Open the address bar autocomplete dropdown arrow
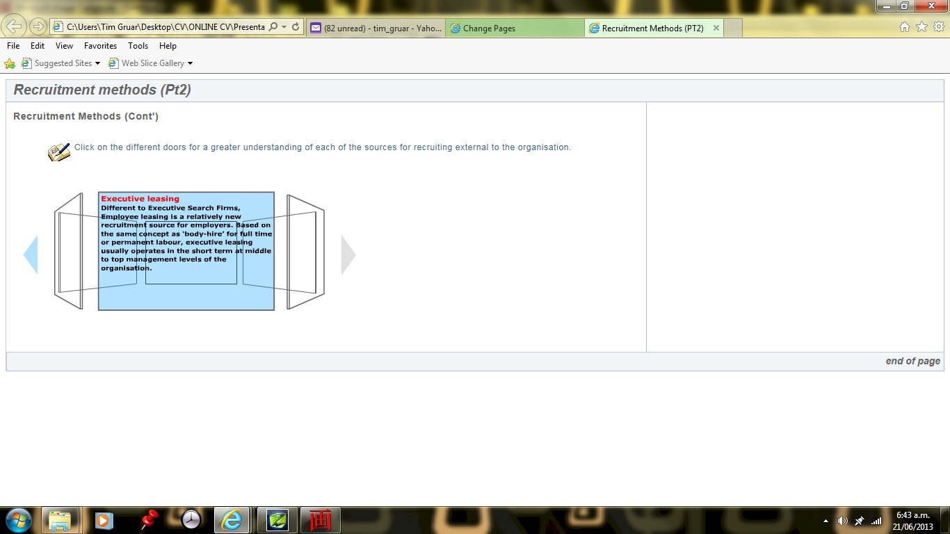Screen dimensions: 950x534 tap(284, 27)
